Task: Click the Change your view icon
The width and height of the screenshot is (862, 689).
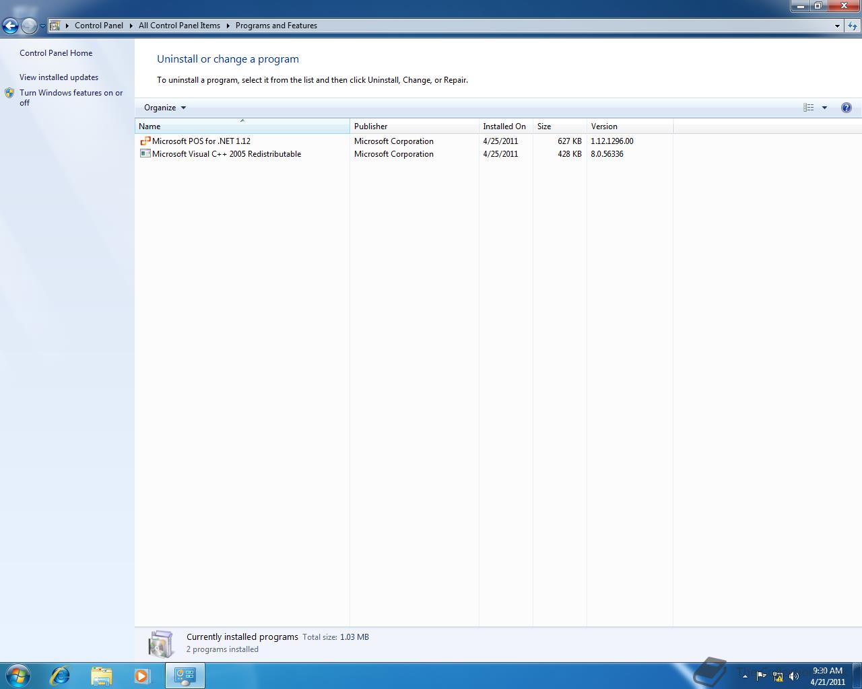Action: point(809,108)
